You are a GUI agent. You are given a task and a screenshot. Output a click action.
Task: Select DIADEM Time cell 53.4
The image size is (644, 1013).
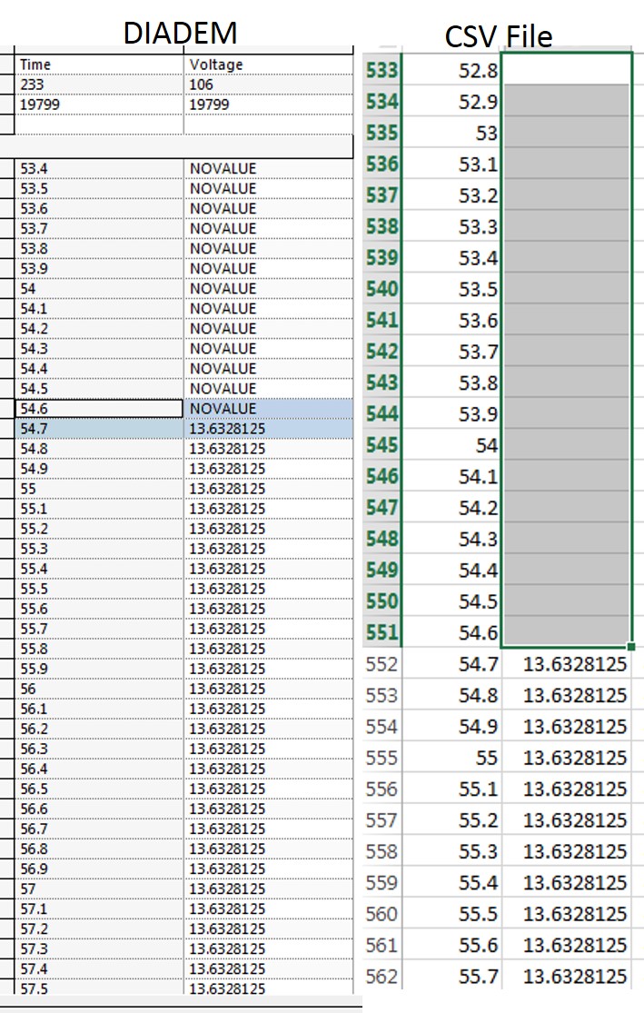point(99,169)
